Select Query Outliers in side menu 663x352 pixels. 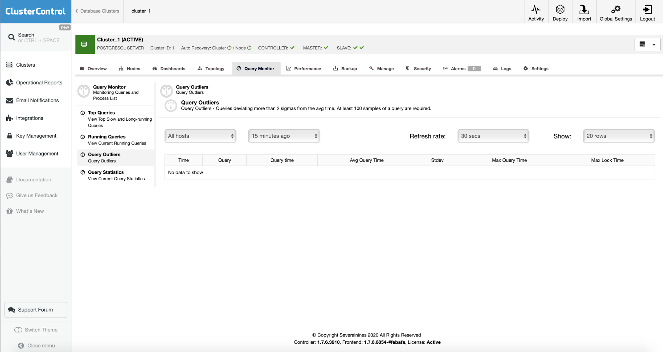116,157
